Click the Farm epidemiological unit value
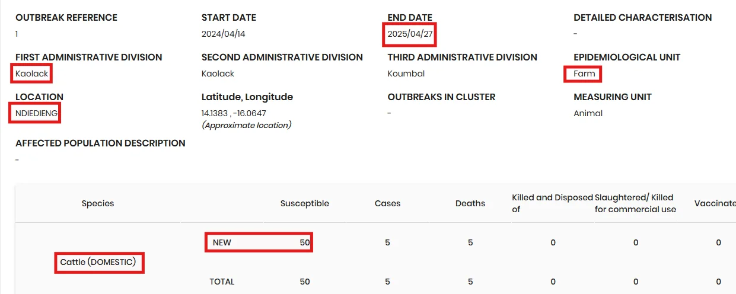 [584, 74]
